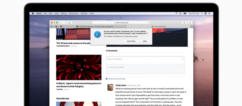Open the Edit menu
This screenshot has width=242, height=106.
[51, 13]
